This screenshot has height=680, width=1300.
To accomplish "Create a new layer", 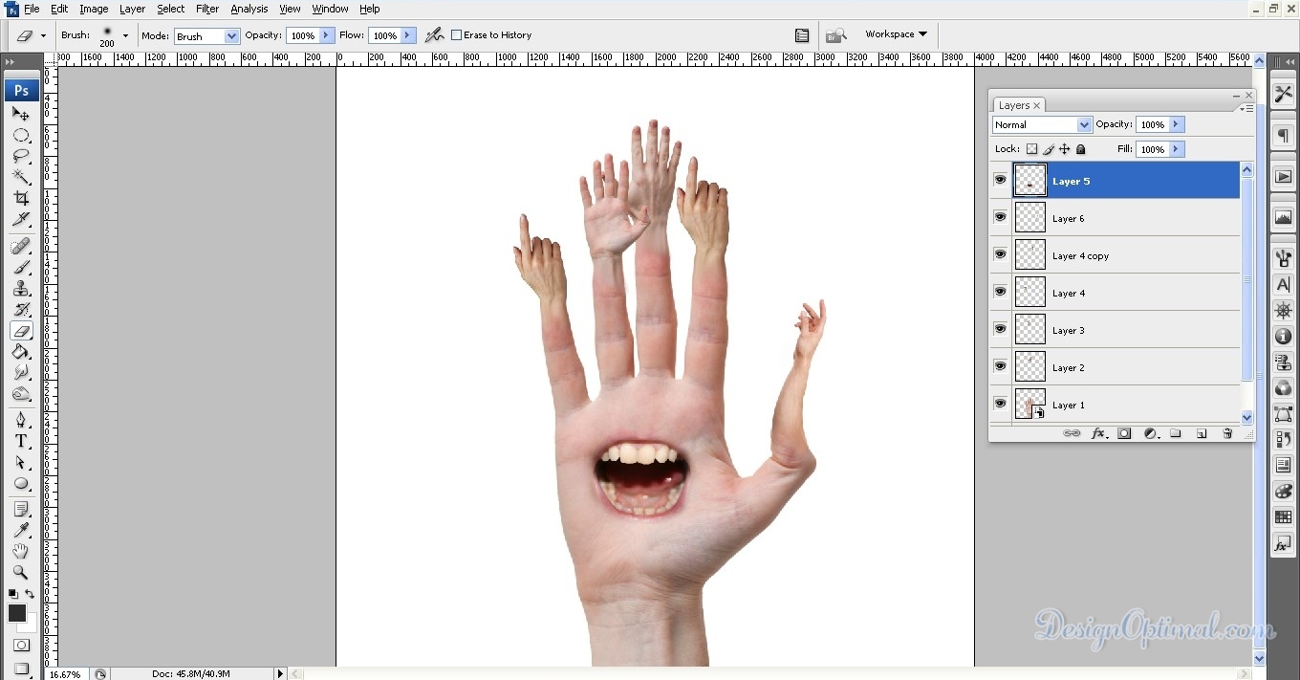I will (1202, 433).
